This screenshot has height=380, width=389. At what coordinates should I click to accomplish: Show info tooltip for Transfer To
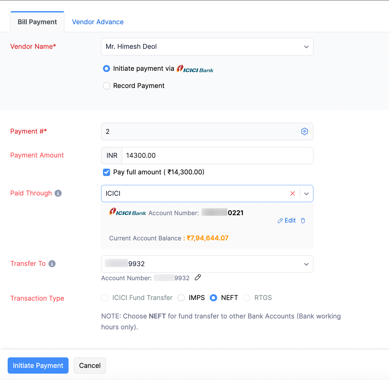tap(52, 264)
